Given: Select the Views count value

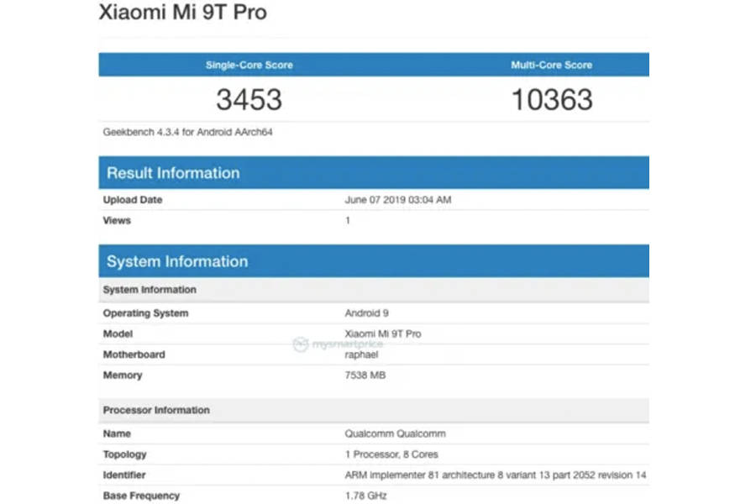Looking at the screenshot, I should click(346, 221).
